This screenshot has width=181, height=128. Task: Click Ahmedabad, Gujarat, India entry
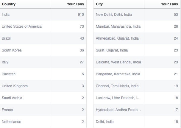137,38
